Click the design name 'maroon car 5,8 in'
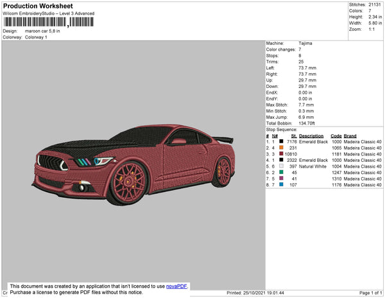Image resolution: width=385 pixels, height=298 pixels. (x=42, y=31)
